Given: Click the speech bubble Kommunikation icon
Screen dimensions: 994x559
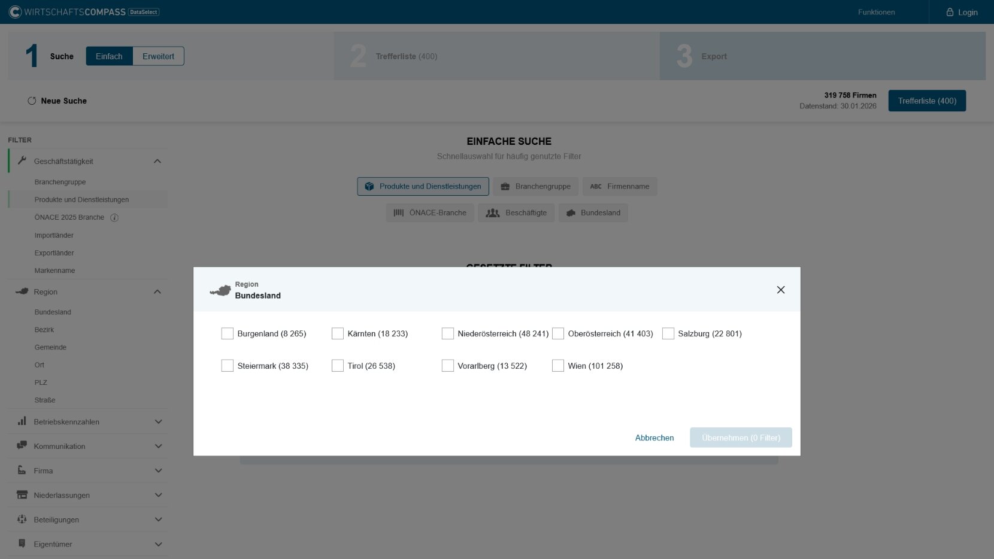Looking at the screenshot, I should pyautogui.click(x=22, y=446).
